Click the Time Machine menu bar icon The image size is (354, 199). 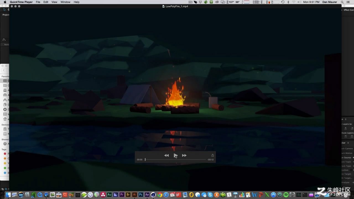click(x=283, y=2)
